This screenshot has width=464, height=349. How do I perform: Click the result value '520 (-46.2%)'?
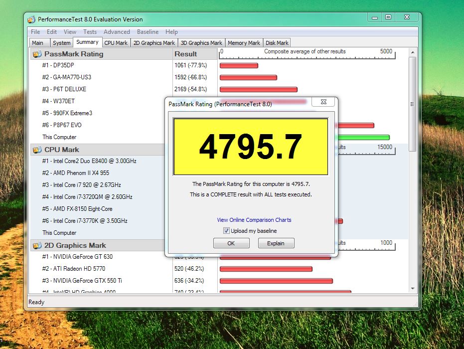pyautogui.click(x=189, y=269)
